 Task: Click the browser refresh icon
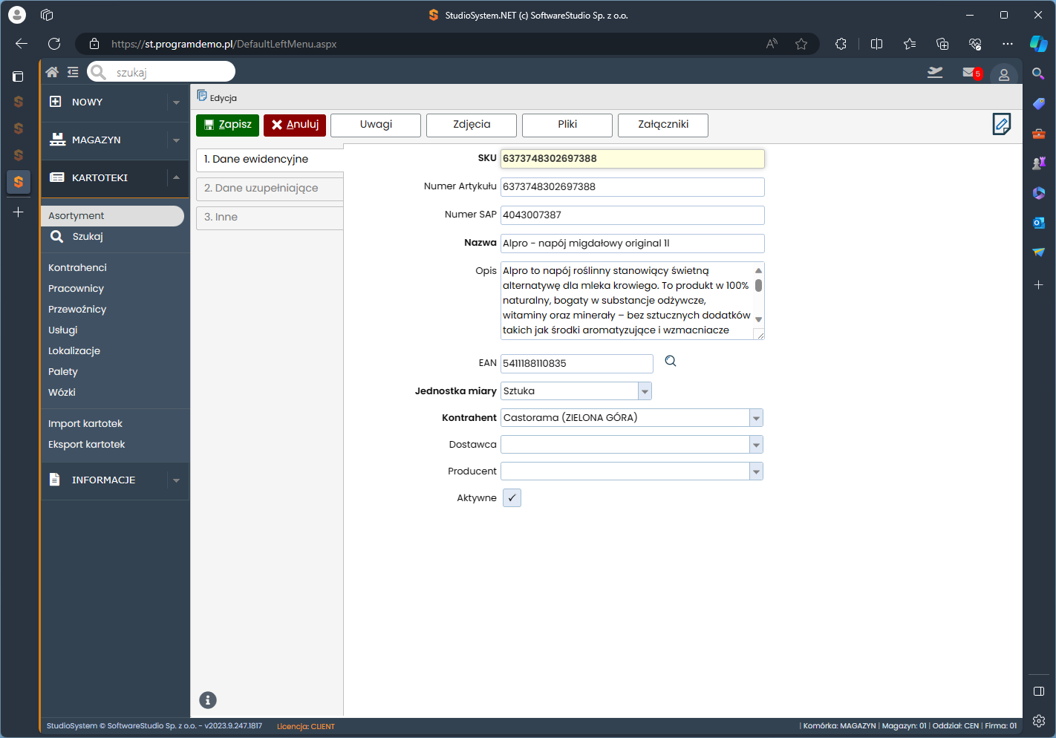(54, 44)
